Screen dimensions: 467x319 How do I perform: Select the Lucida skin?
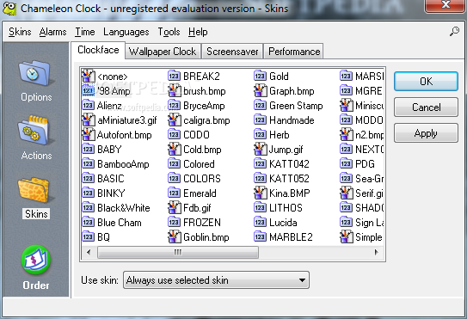tap(283, 222)
